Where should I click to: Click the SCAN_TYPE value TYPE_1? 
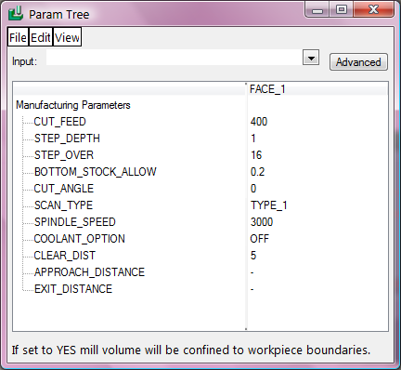tap(268, 205)
